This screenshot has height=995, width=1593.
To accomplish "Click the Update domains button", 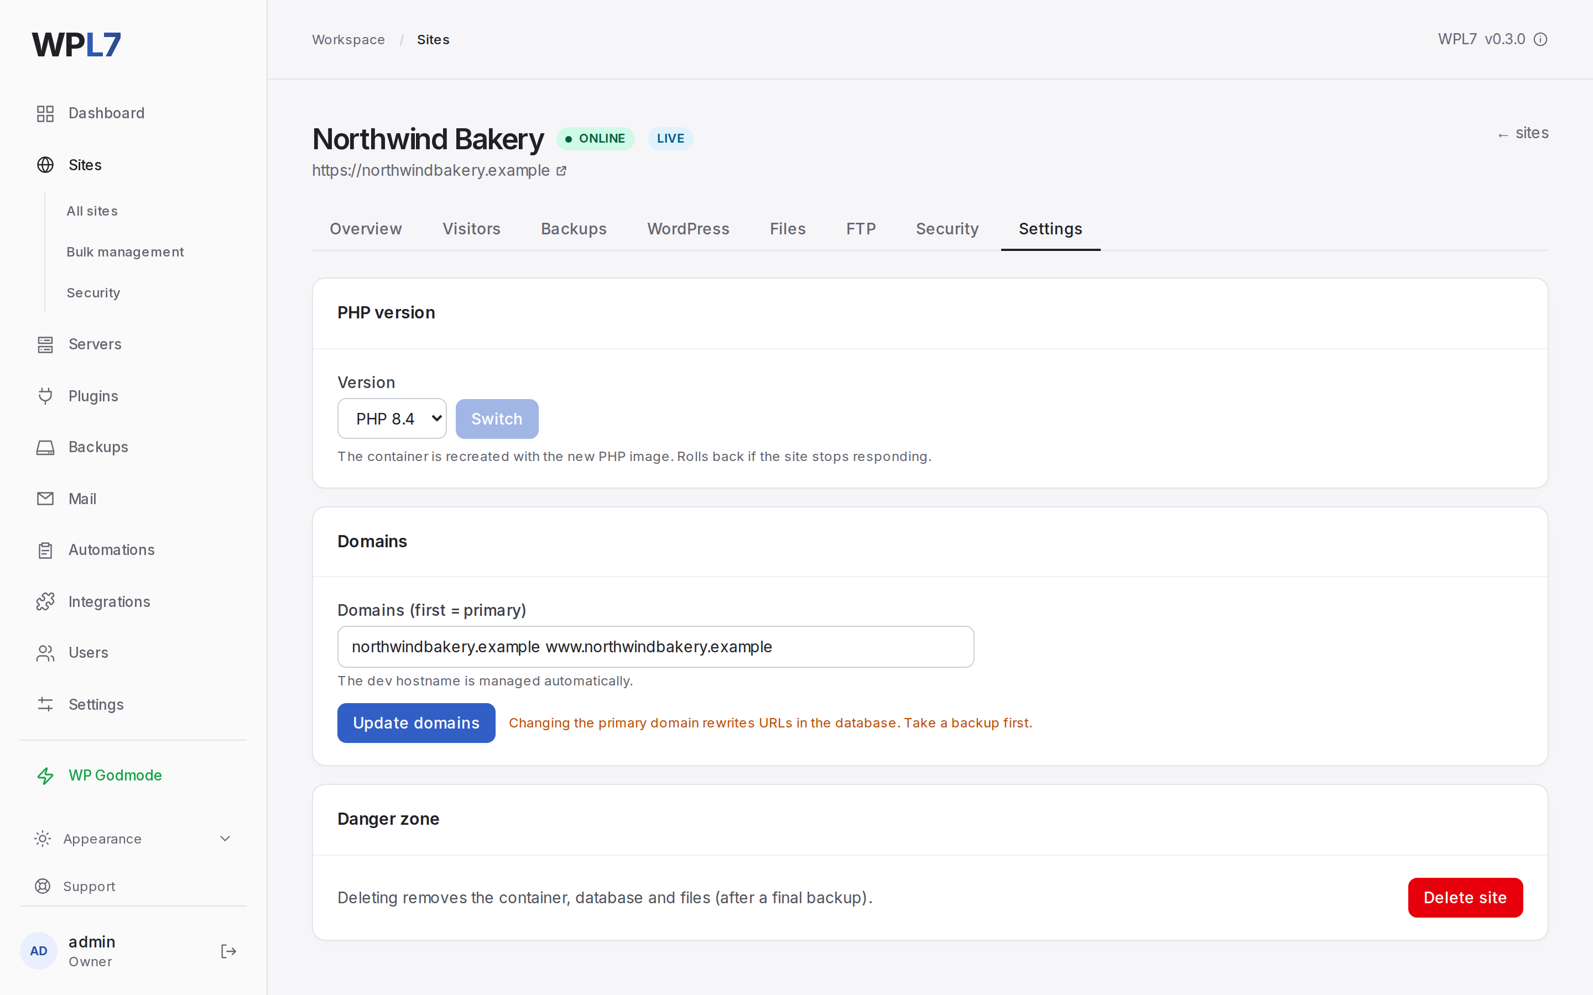I will (416, 722).
